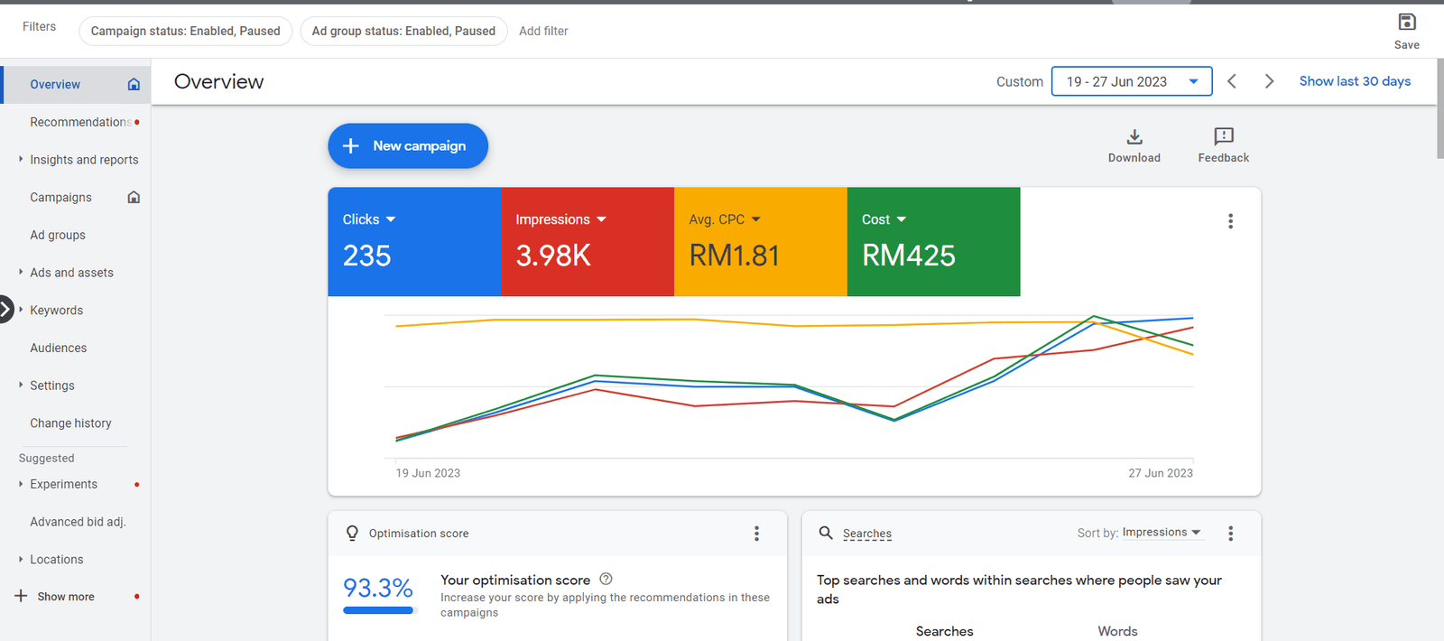Open Searches card three-dot menu
The height and width of the screenshot is (641, 1444).
click(x=1230, y=534)
